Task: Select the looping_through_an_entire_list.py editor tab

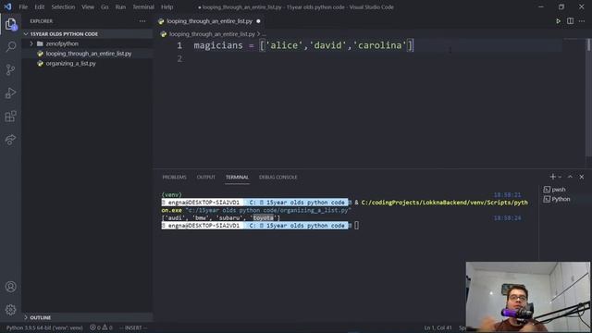Action: pos(210,21)
